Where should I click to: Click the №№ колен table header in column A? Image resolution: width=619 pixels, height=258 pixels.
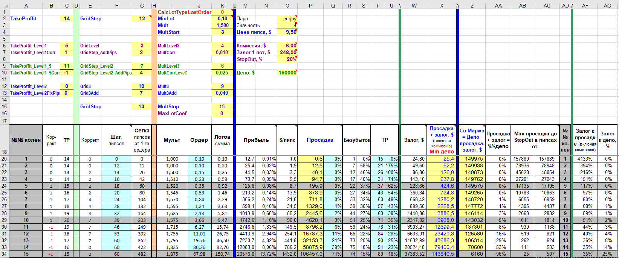pos(26,140)
